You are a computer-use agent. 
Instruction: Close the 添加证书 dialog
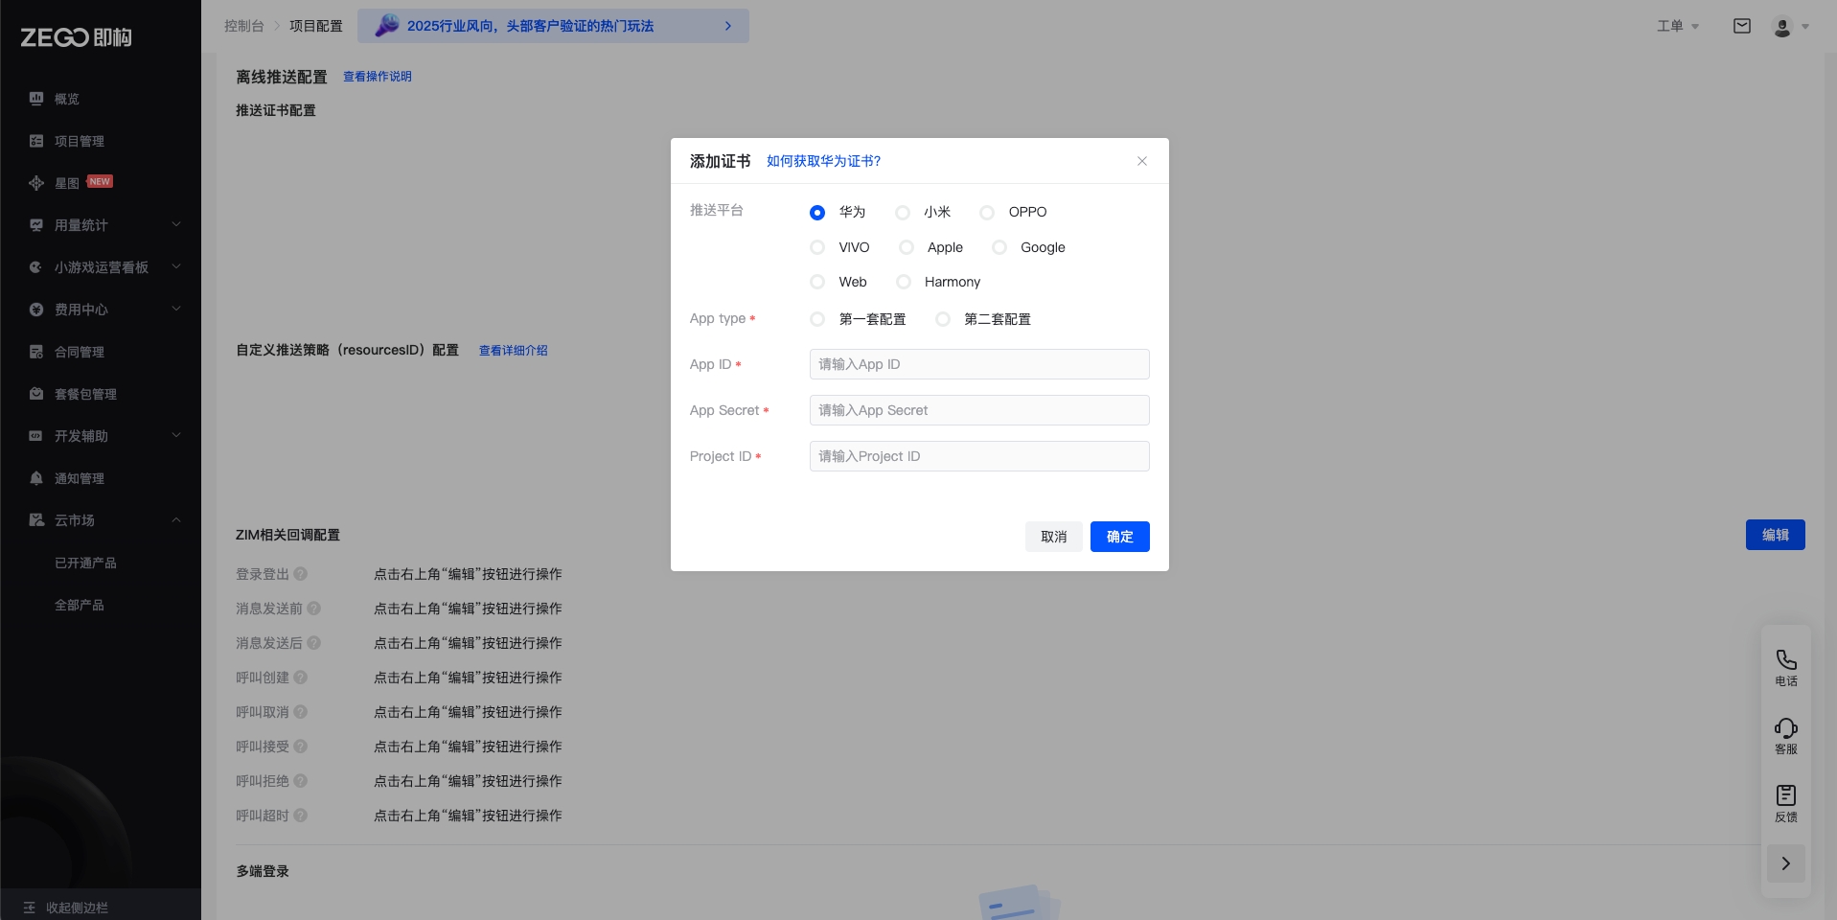coord(1141,161)
